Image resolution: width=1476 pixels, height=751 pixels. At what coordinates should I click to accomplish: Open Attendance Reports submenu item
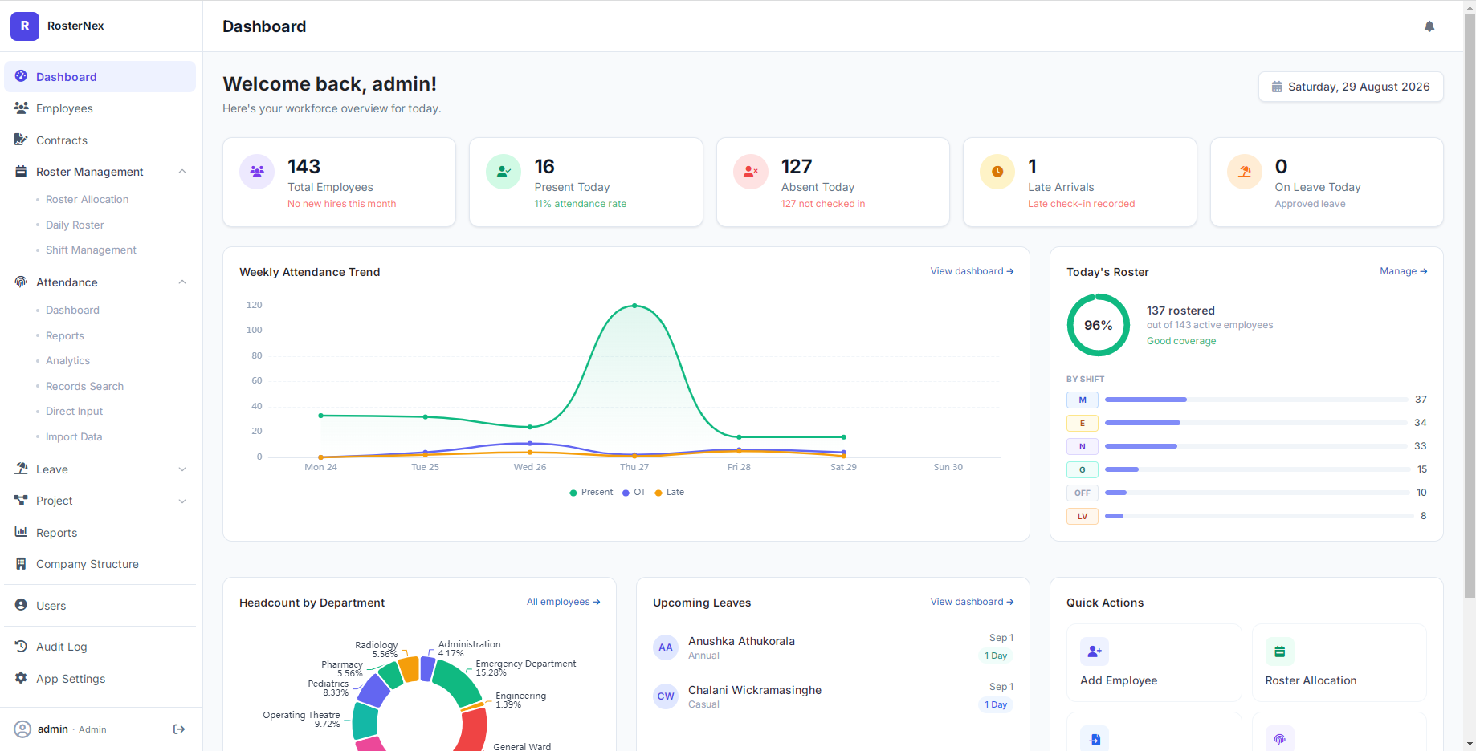[x=65, y=335]
